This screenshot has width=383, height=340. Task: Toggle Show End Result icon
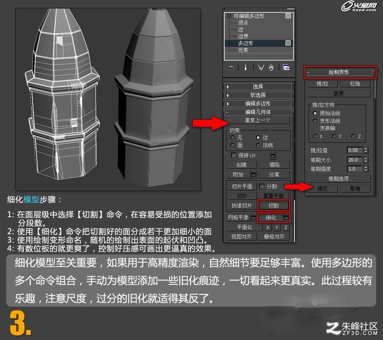tap(246, 67)
